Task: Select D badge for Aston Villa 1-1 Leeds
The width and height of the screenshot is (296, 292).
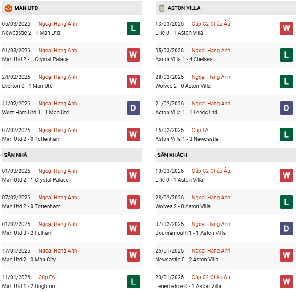Action: click(286, 108)
